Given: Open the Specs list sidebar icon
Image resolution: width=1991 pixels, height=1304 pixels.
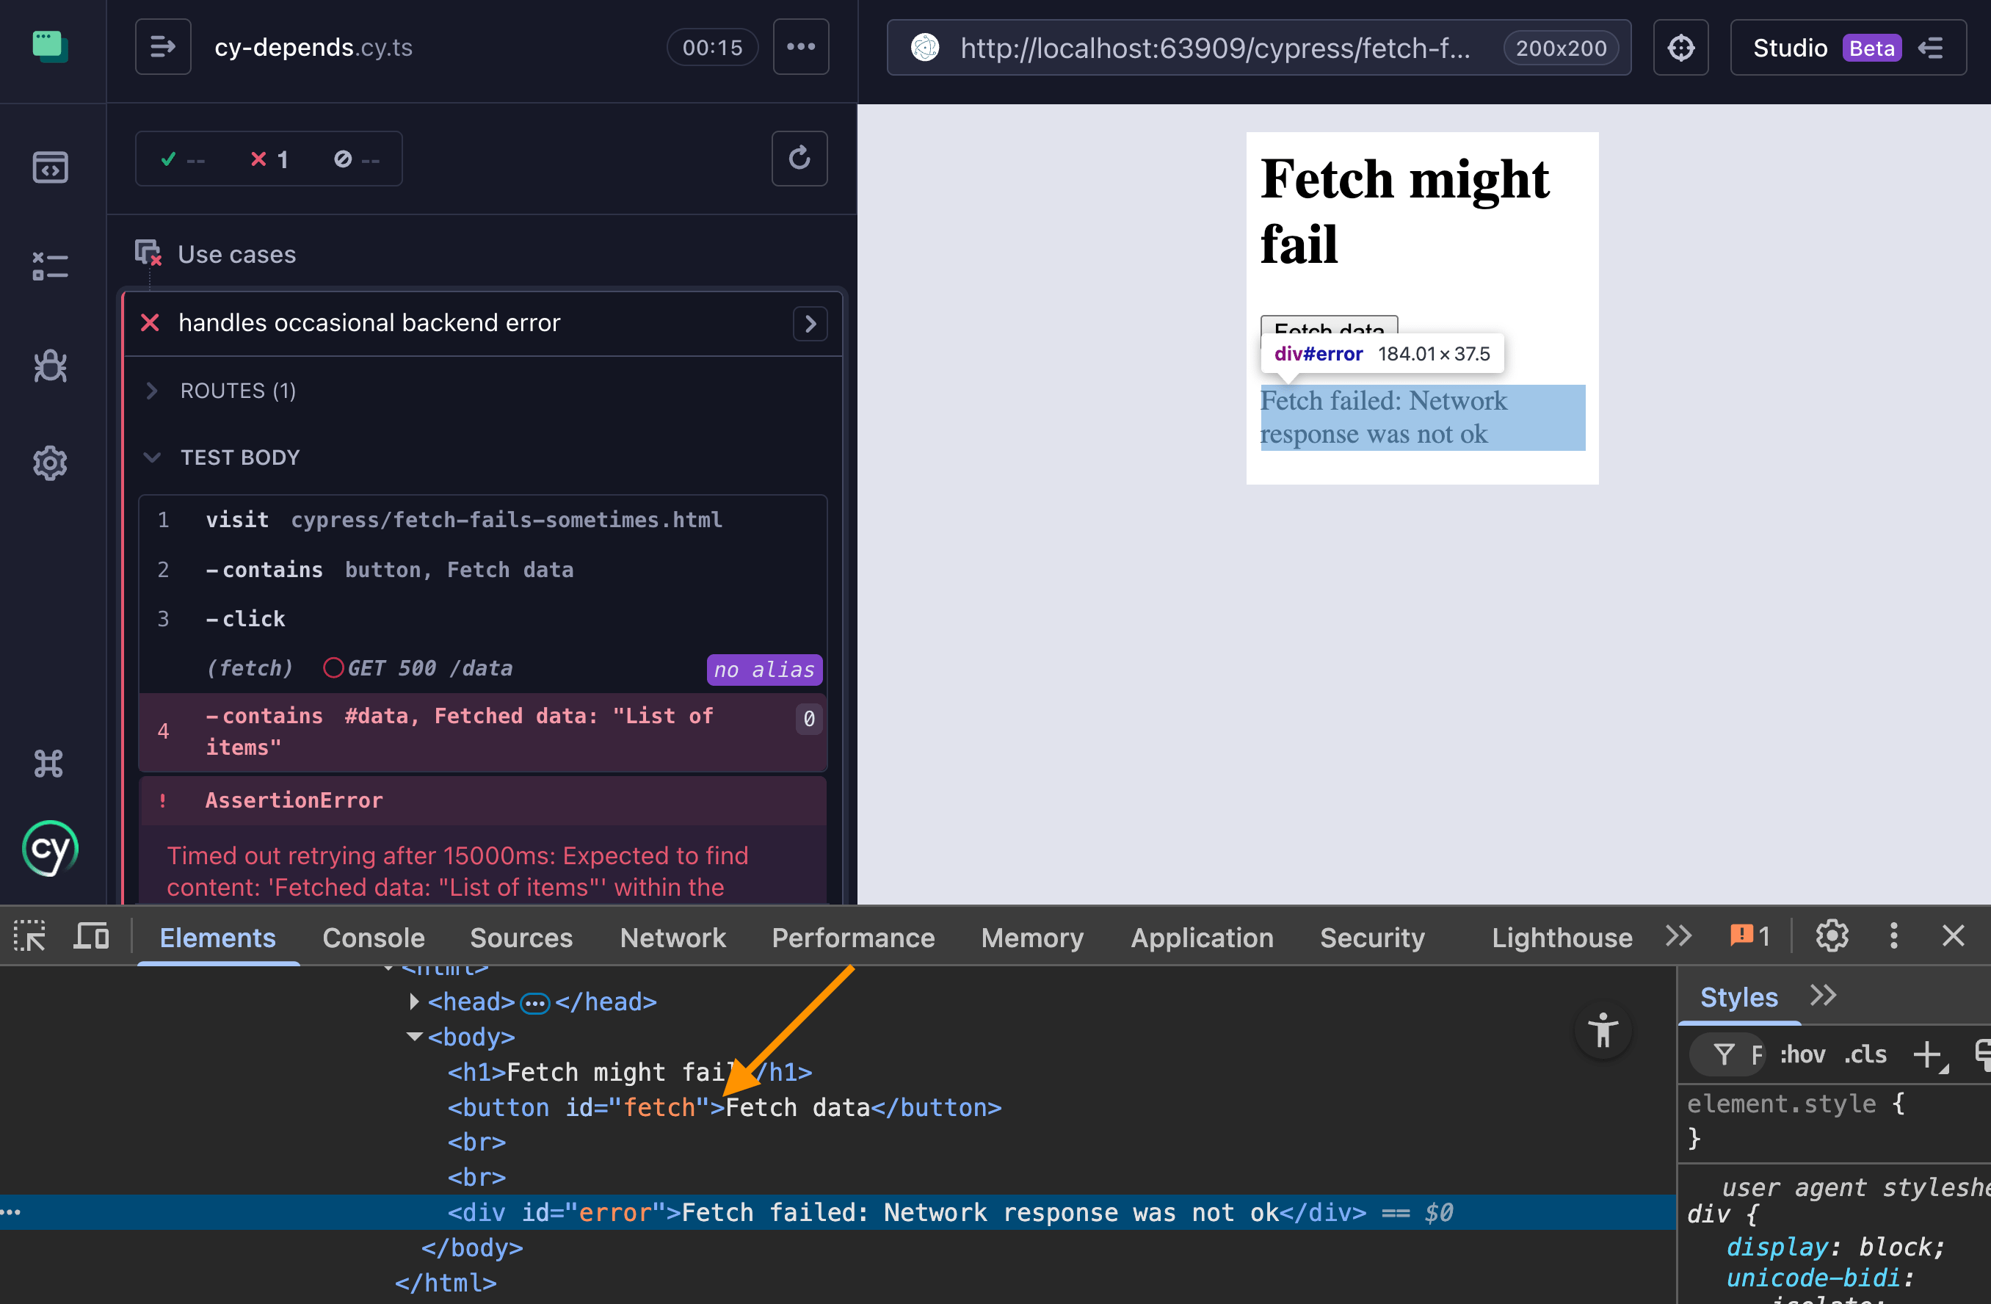Looking at the screenshot, I should 50,167.
